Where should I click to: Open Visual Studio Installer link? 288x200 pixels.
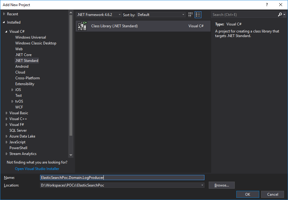[x=37, y=168]
